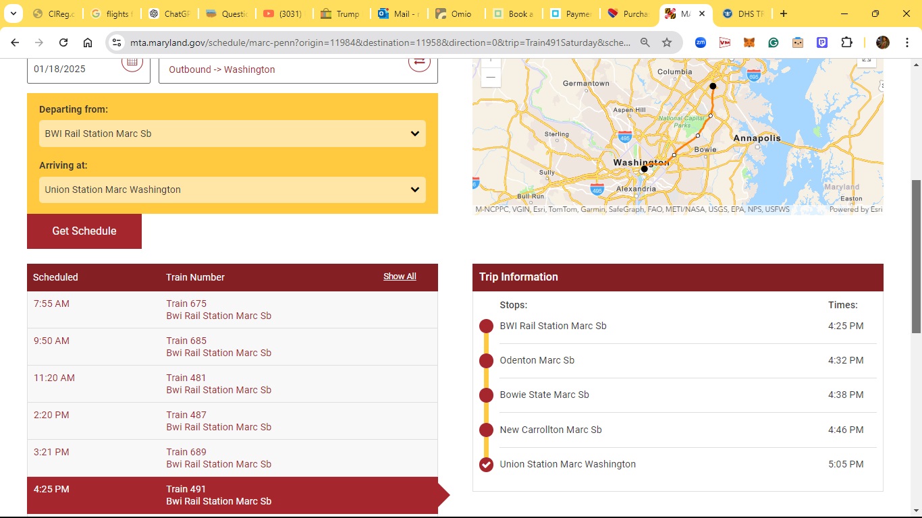Open the browser profile avatar
Viewport: 922px width, 518px height.
pos(883,42)
